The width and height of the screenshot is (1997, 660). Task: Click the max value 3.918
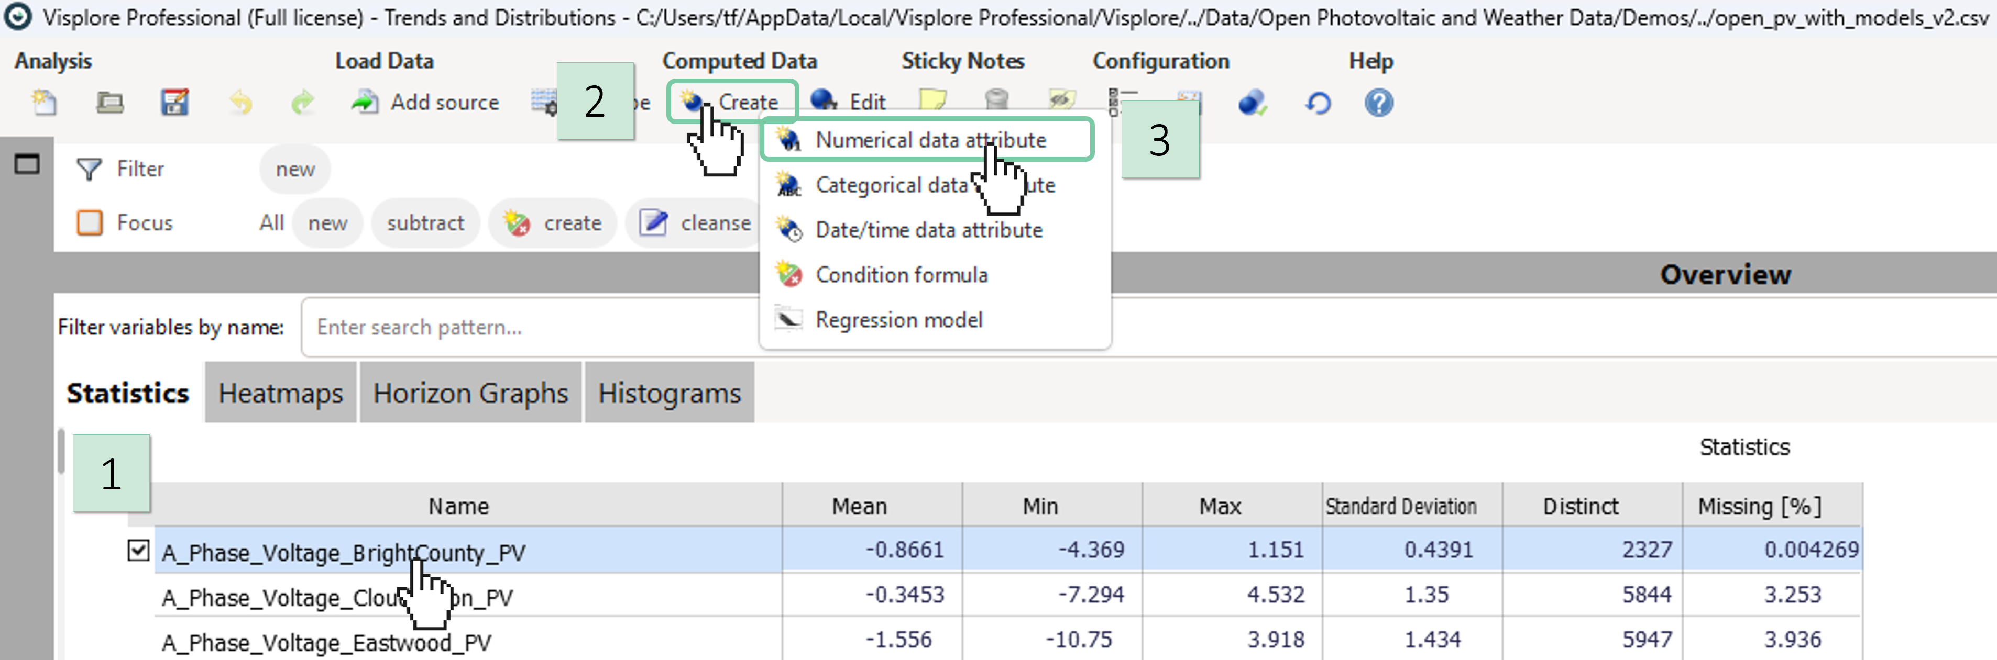tap(1276, 639)
